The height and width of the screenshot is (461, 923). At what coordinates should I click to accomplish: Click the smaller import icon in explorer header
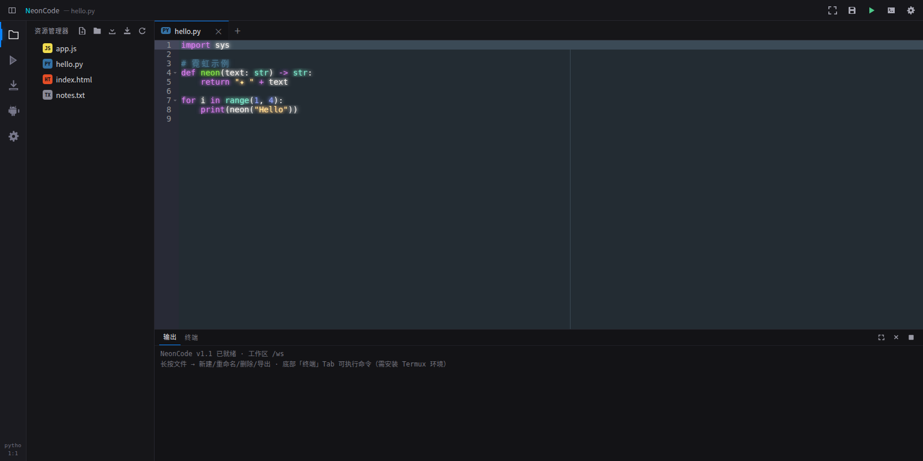coord(112,31)
